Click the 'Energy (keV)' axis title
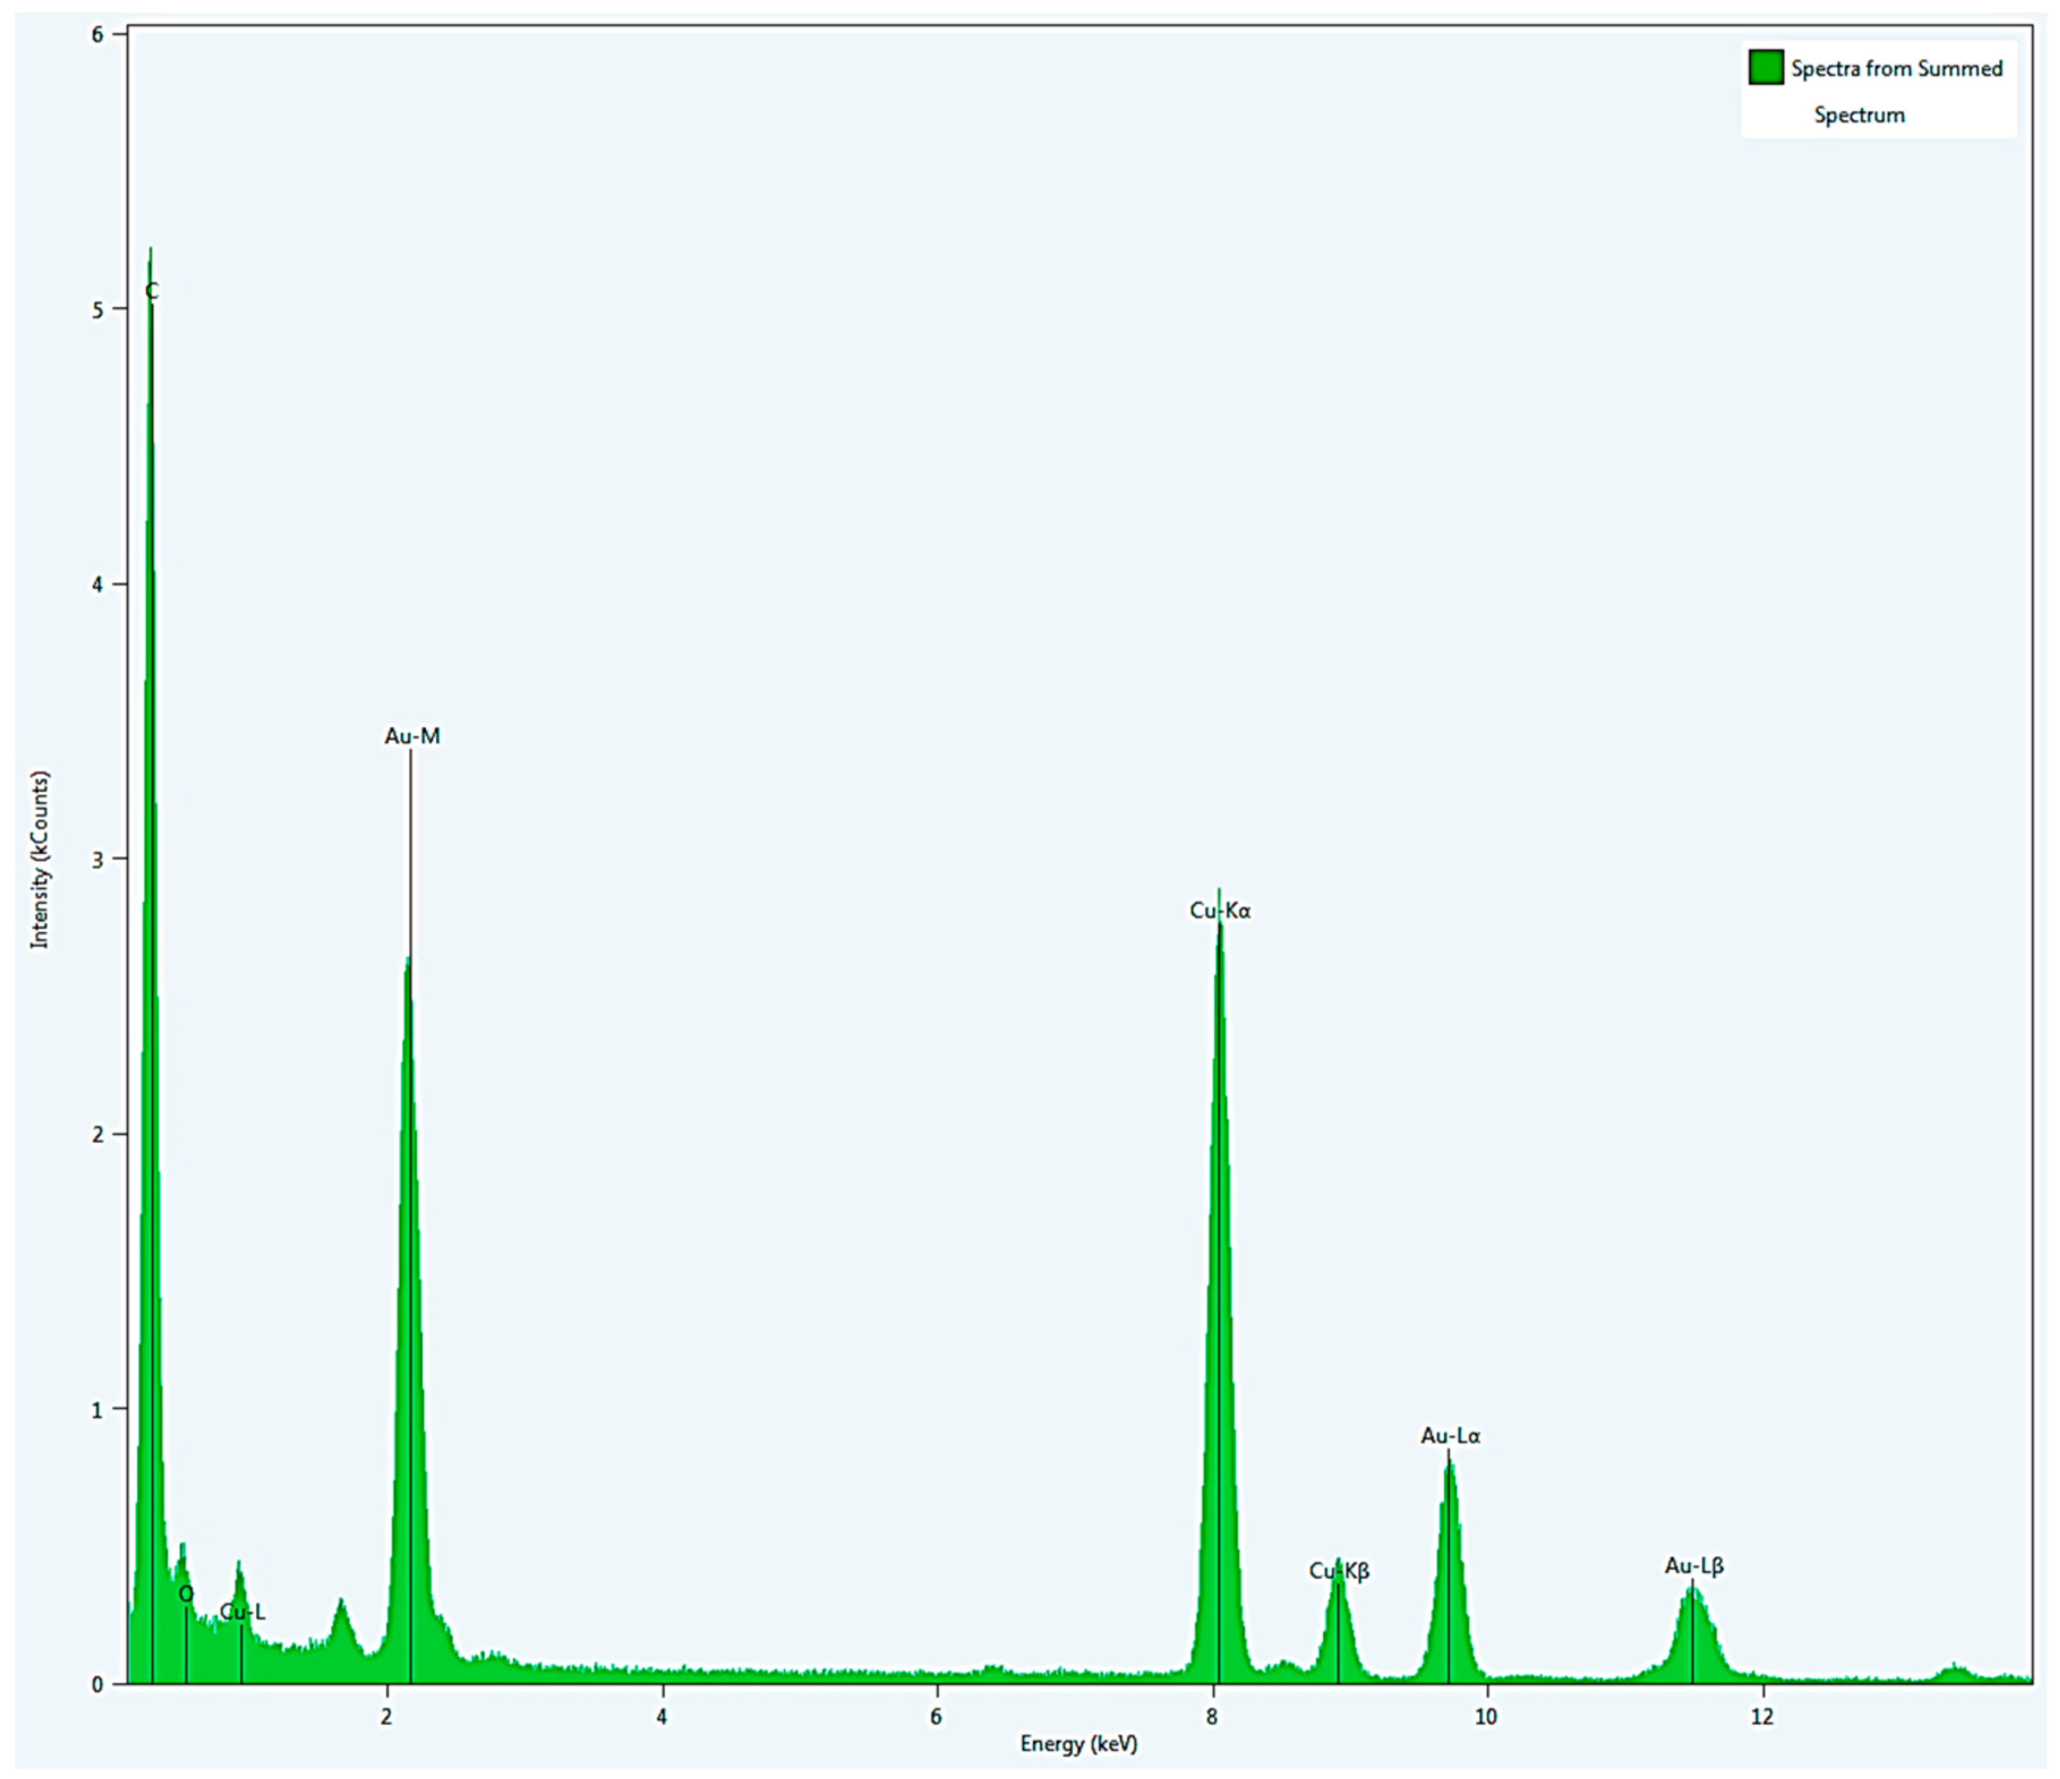The height and width of the screenshot is (1779, 2060). (1079, 1743)
